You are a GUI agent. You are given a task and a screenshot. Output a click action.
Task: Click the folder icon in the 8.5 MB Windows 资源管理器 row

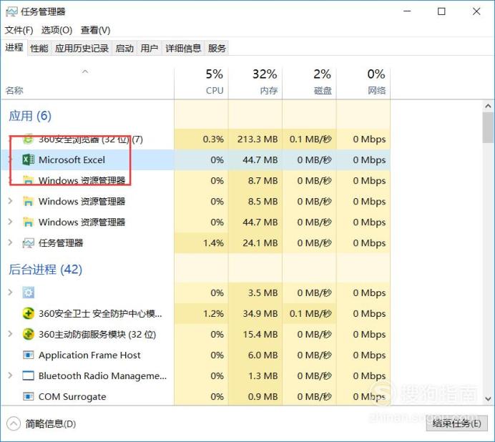click(x=28, y=202)
